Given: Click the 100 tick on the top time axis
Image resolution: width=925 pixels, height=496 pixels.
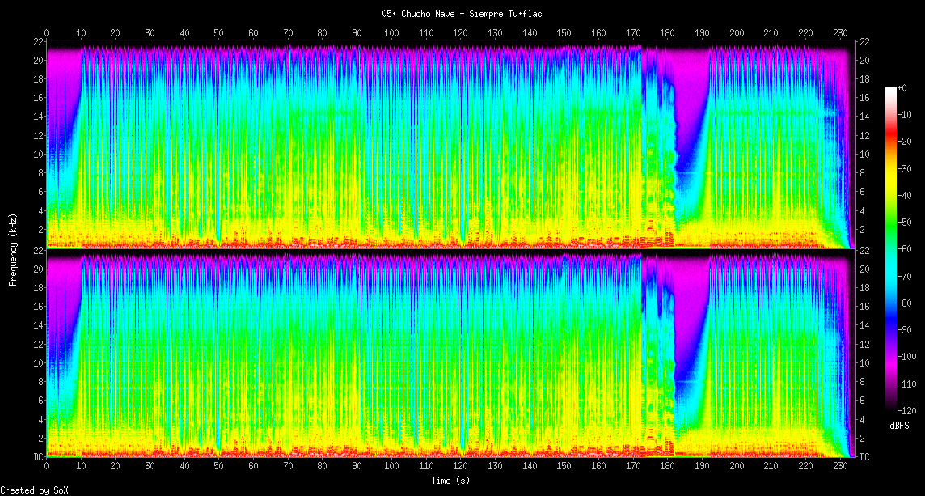Looking at the screenshot, I should click(x=391, y=33).
